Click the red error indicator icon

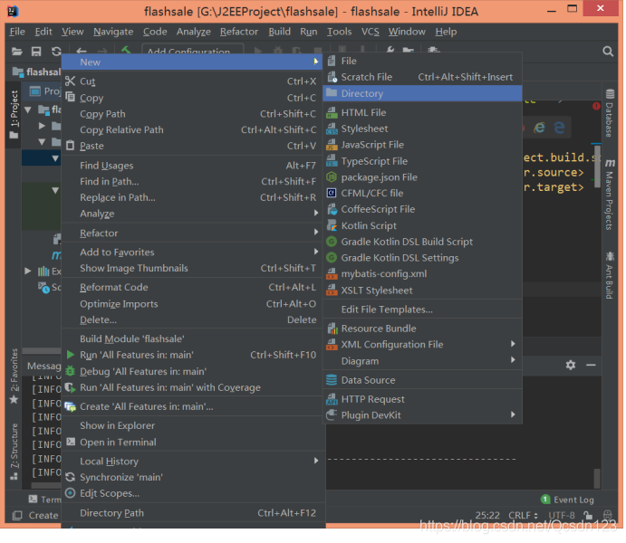596,106
